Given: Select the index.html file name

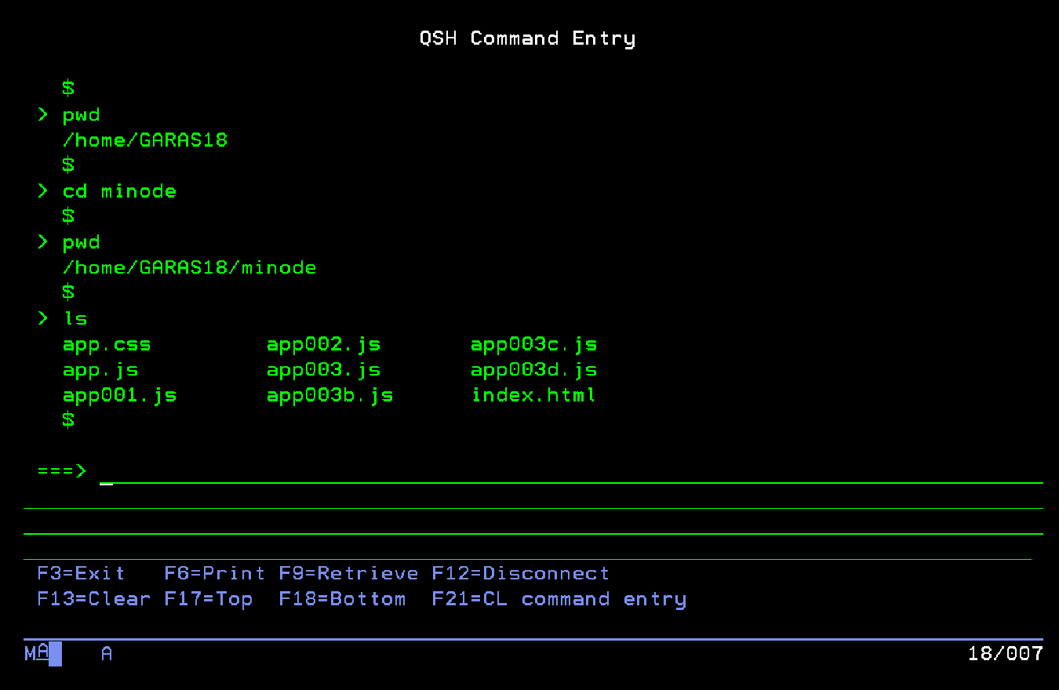Looking at the screenshot, I should tap(533, 395).
